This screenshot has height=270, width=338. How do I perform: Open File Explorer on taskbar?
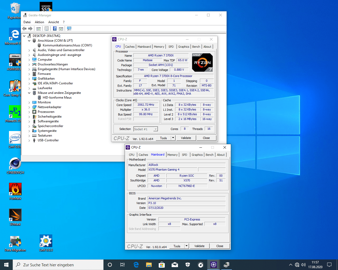[149, 265]
